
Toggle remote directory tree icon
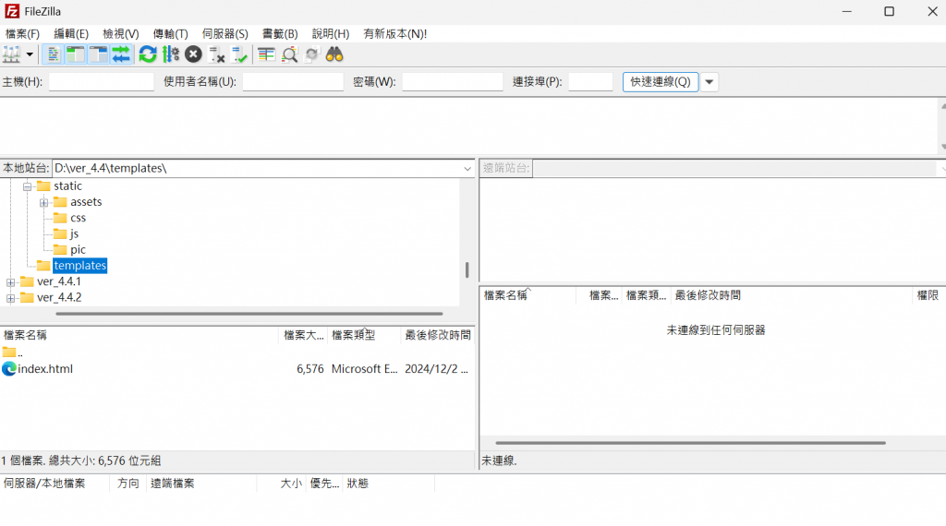98,54
